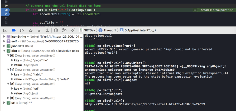Image resolution: width=236 pixels, height=111 pixels.
Task: Step out of the current function
Action: (x=47, y=30)
